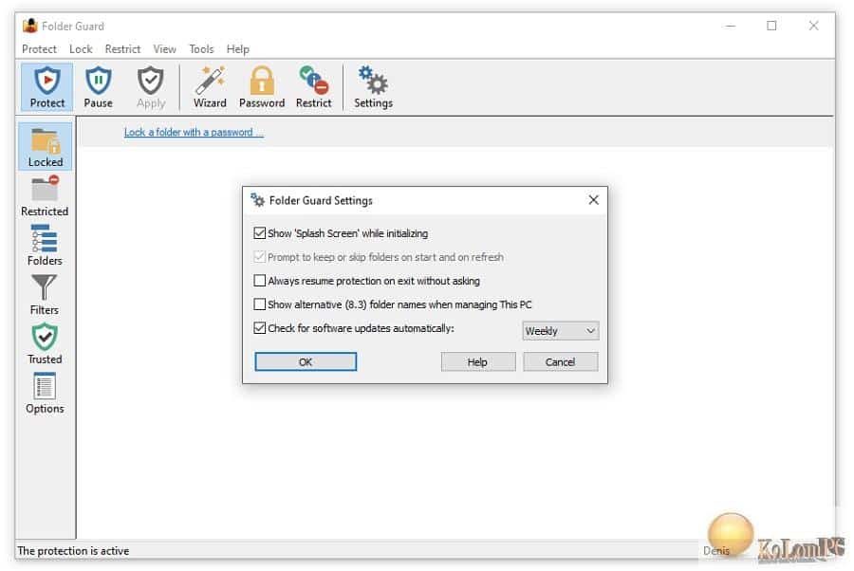Open the Filters funnel view
854x571 pixels.
point(45,294)
